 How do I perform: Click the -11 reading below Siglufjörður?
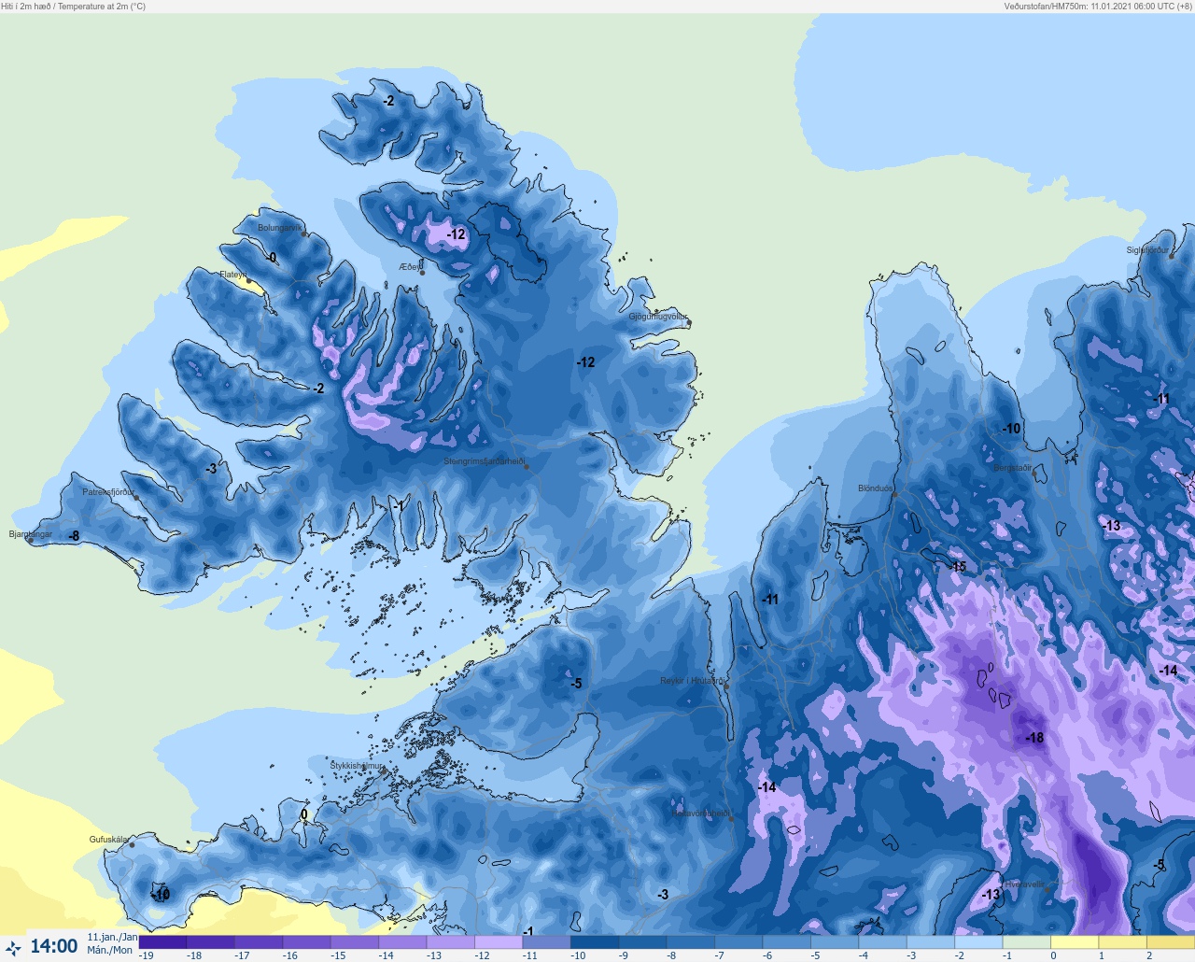(1160, 400)
